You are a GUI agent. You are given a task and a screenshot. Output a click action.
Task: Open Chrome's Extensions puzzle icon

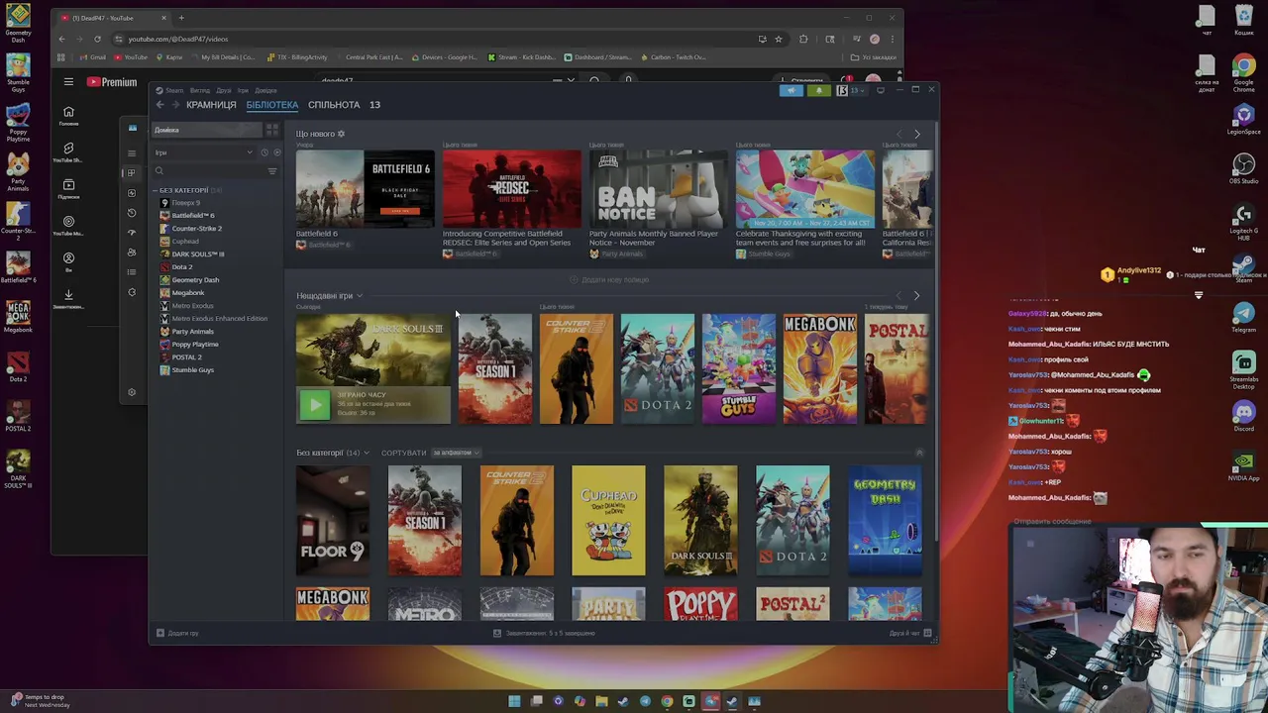tap(803, 39)
